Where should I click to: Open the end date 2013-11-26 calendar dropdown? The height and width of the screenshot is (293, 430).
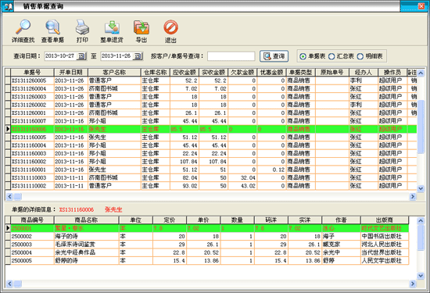click(138, 56)
